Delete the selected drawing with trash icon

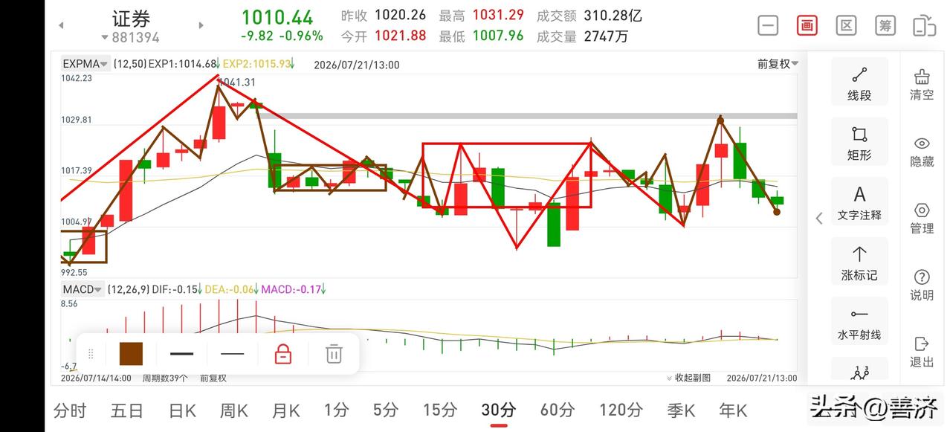tap(334, 354)
